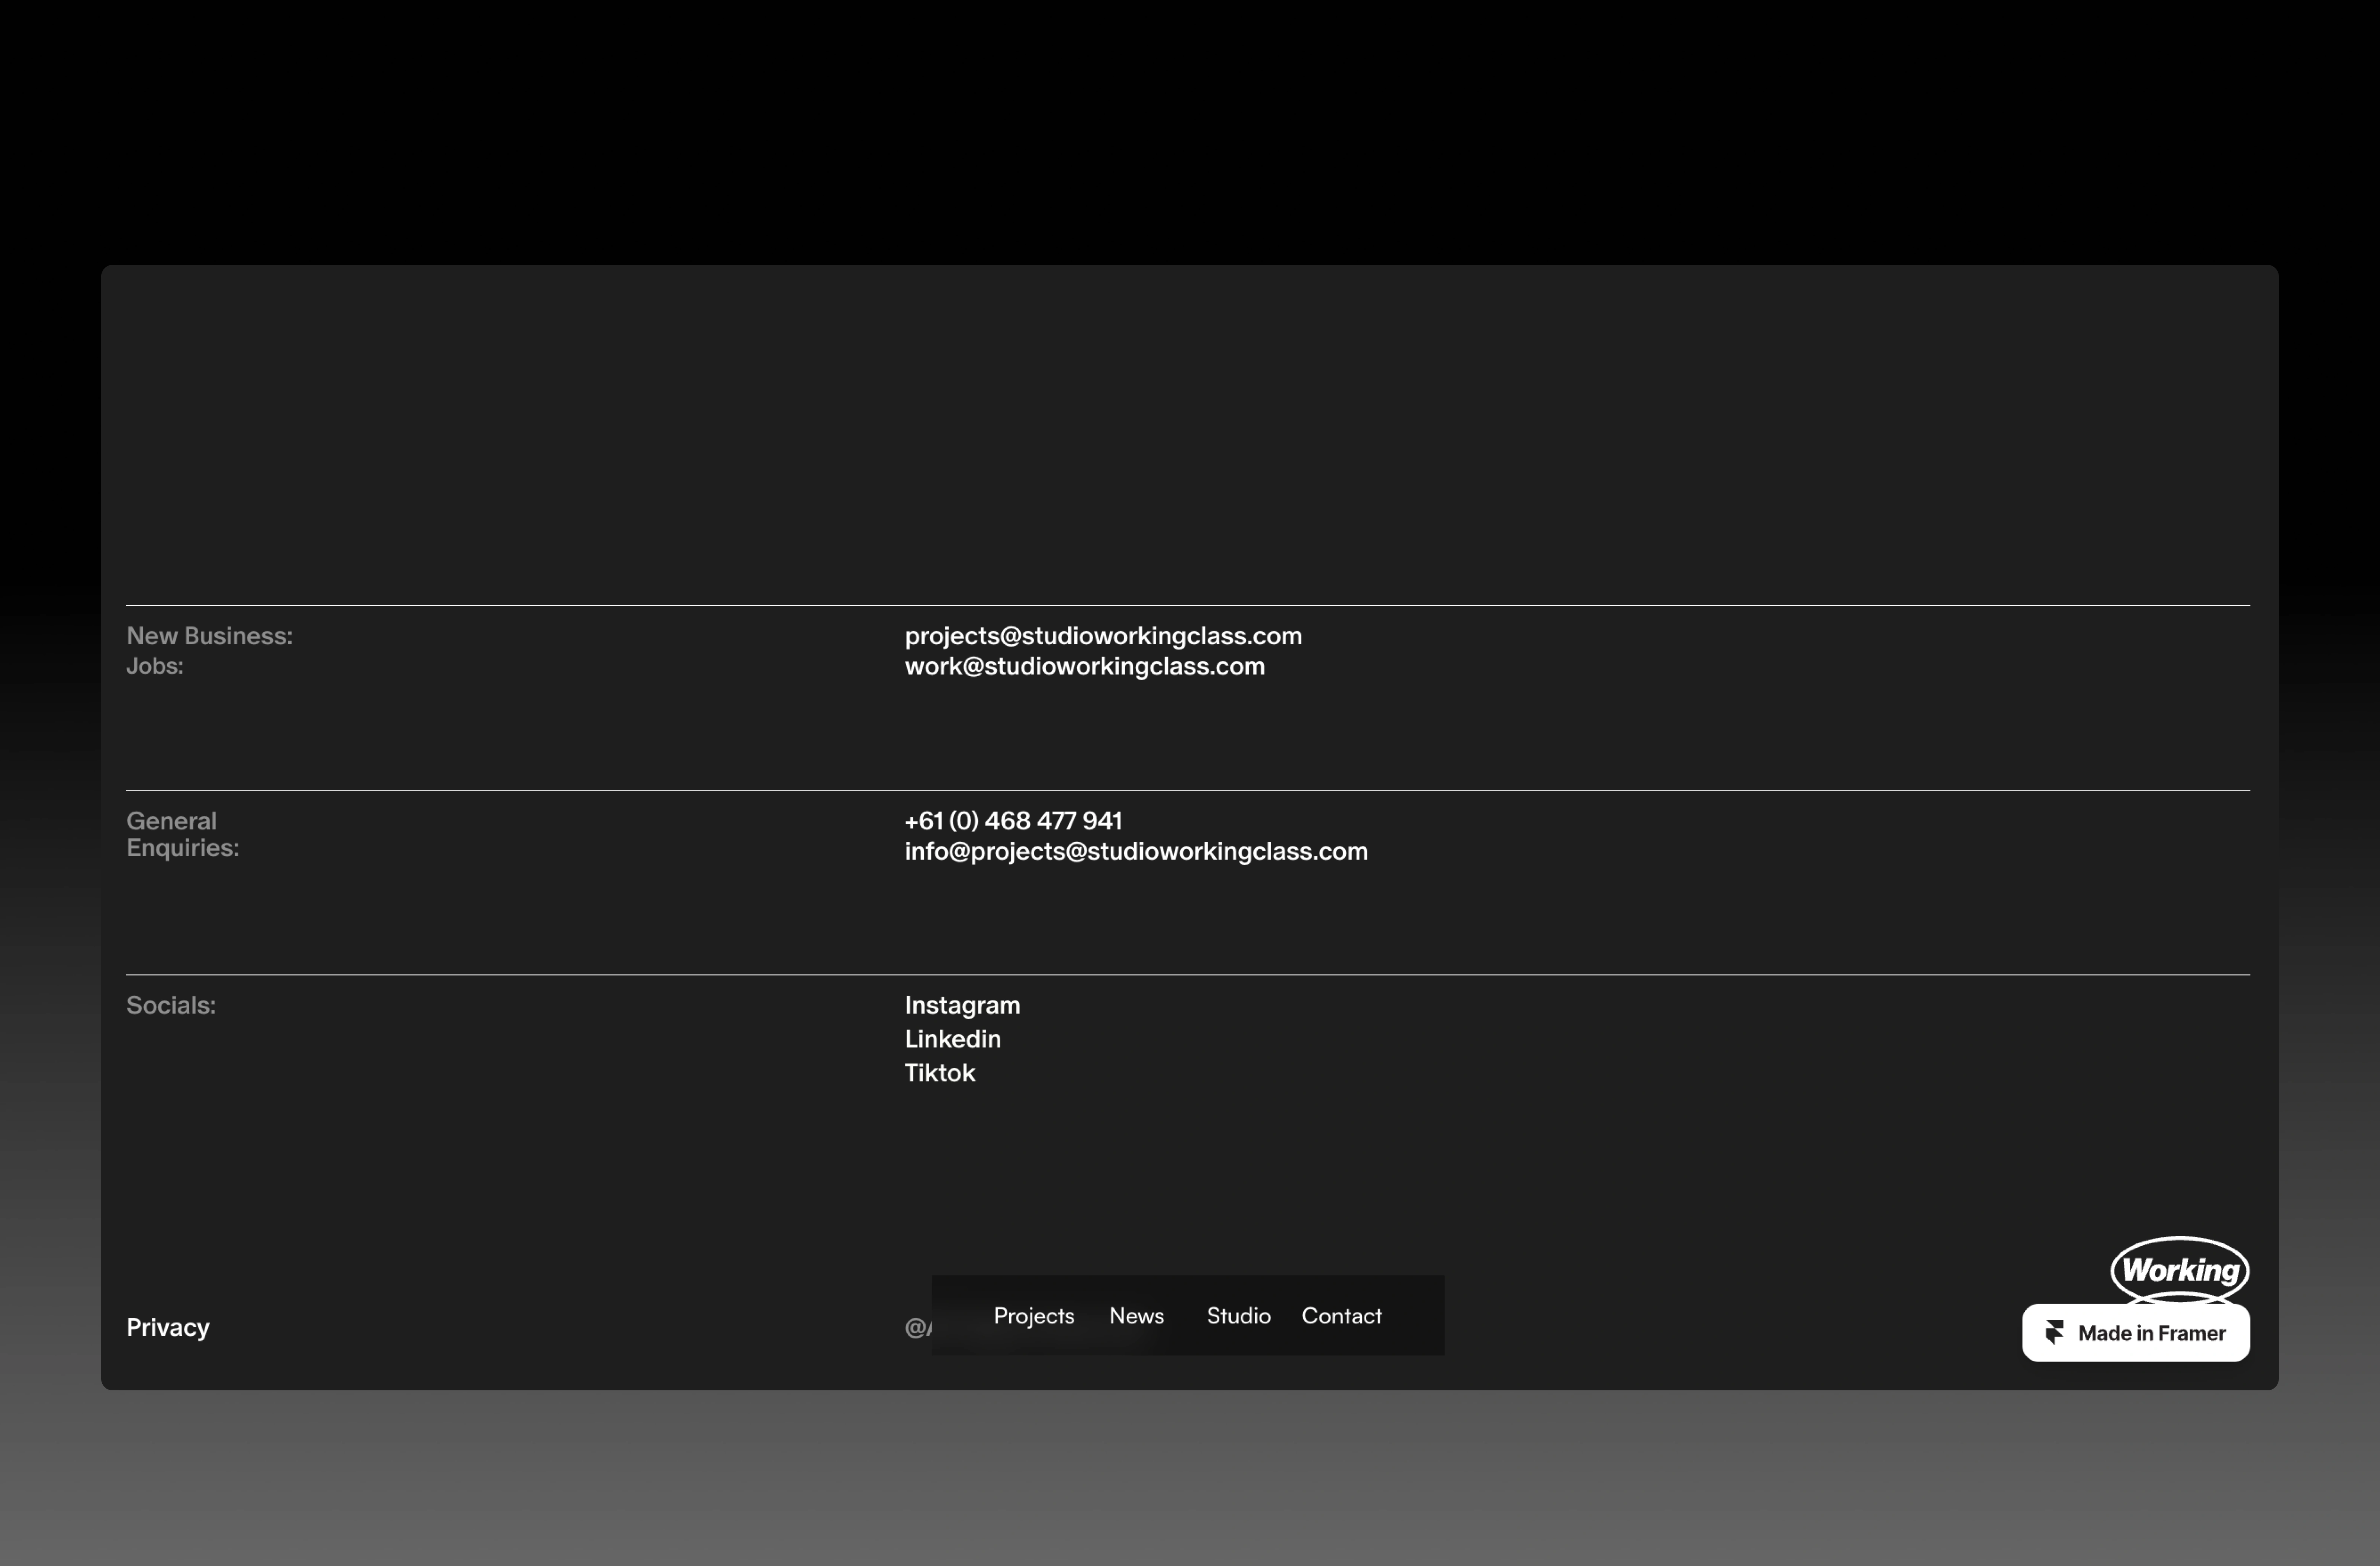The image size is (2380, 1566).
Task: Click the work@studioworkingclass.com jobs email
Action: coord(1084,666)
